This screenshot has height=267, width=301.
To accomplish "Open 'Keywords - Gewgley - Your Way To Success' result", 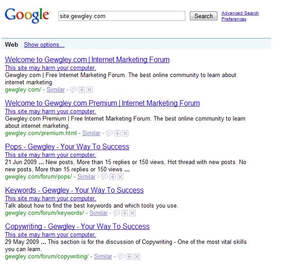I will [x=74, y=190].
